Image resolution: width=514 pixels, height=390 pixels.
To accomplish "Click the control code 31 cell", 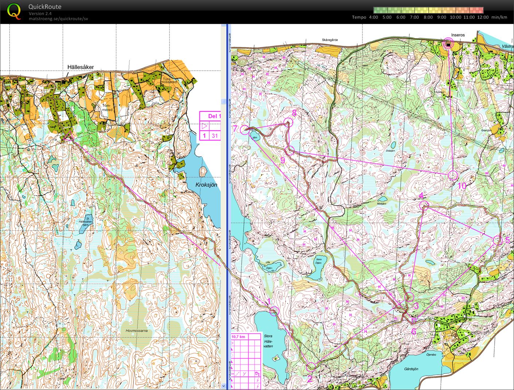I will [215, 136].
